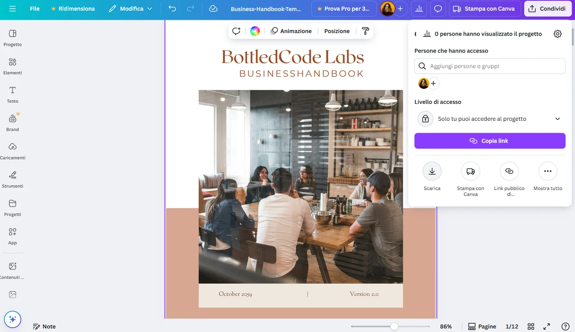The width and height of the screenshot is (575, 332).
Task: Open the Strumenti tools panel
Action: coord(12,179)
